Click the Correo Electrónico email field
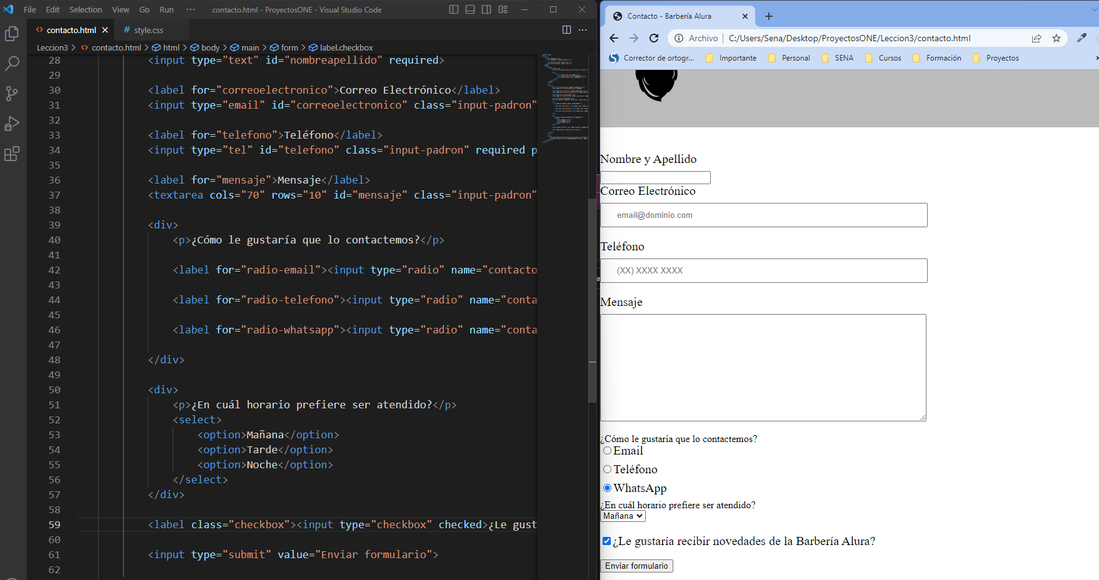This screenshot has height=580, width=1099. [764, 215]
